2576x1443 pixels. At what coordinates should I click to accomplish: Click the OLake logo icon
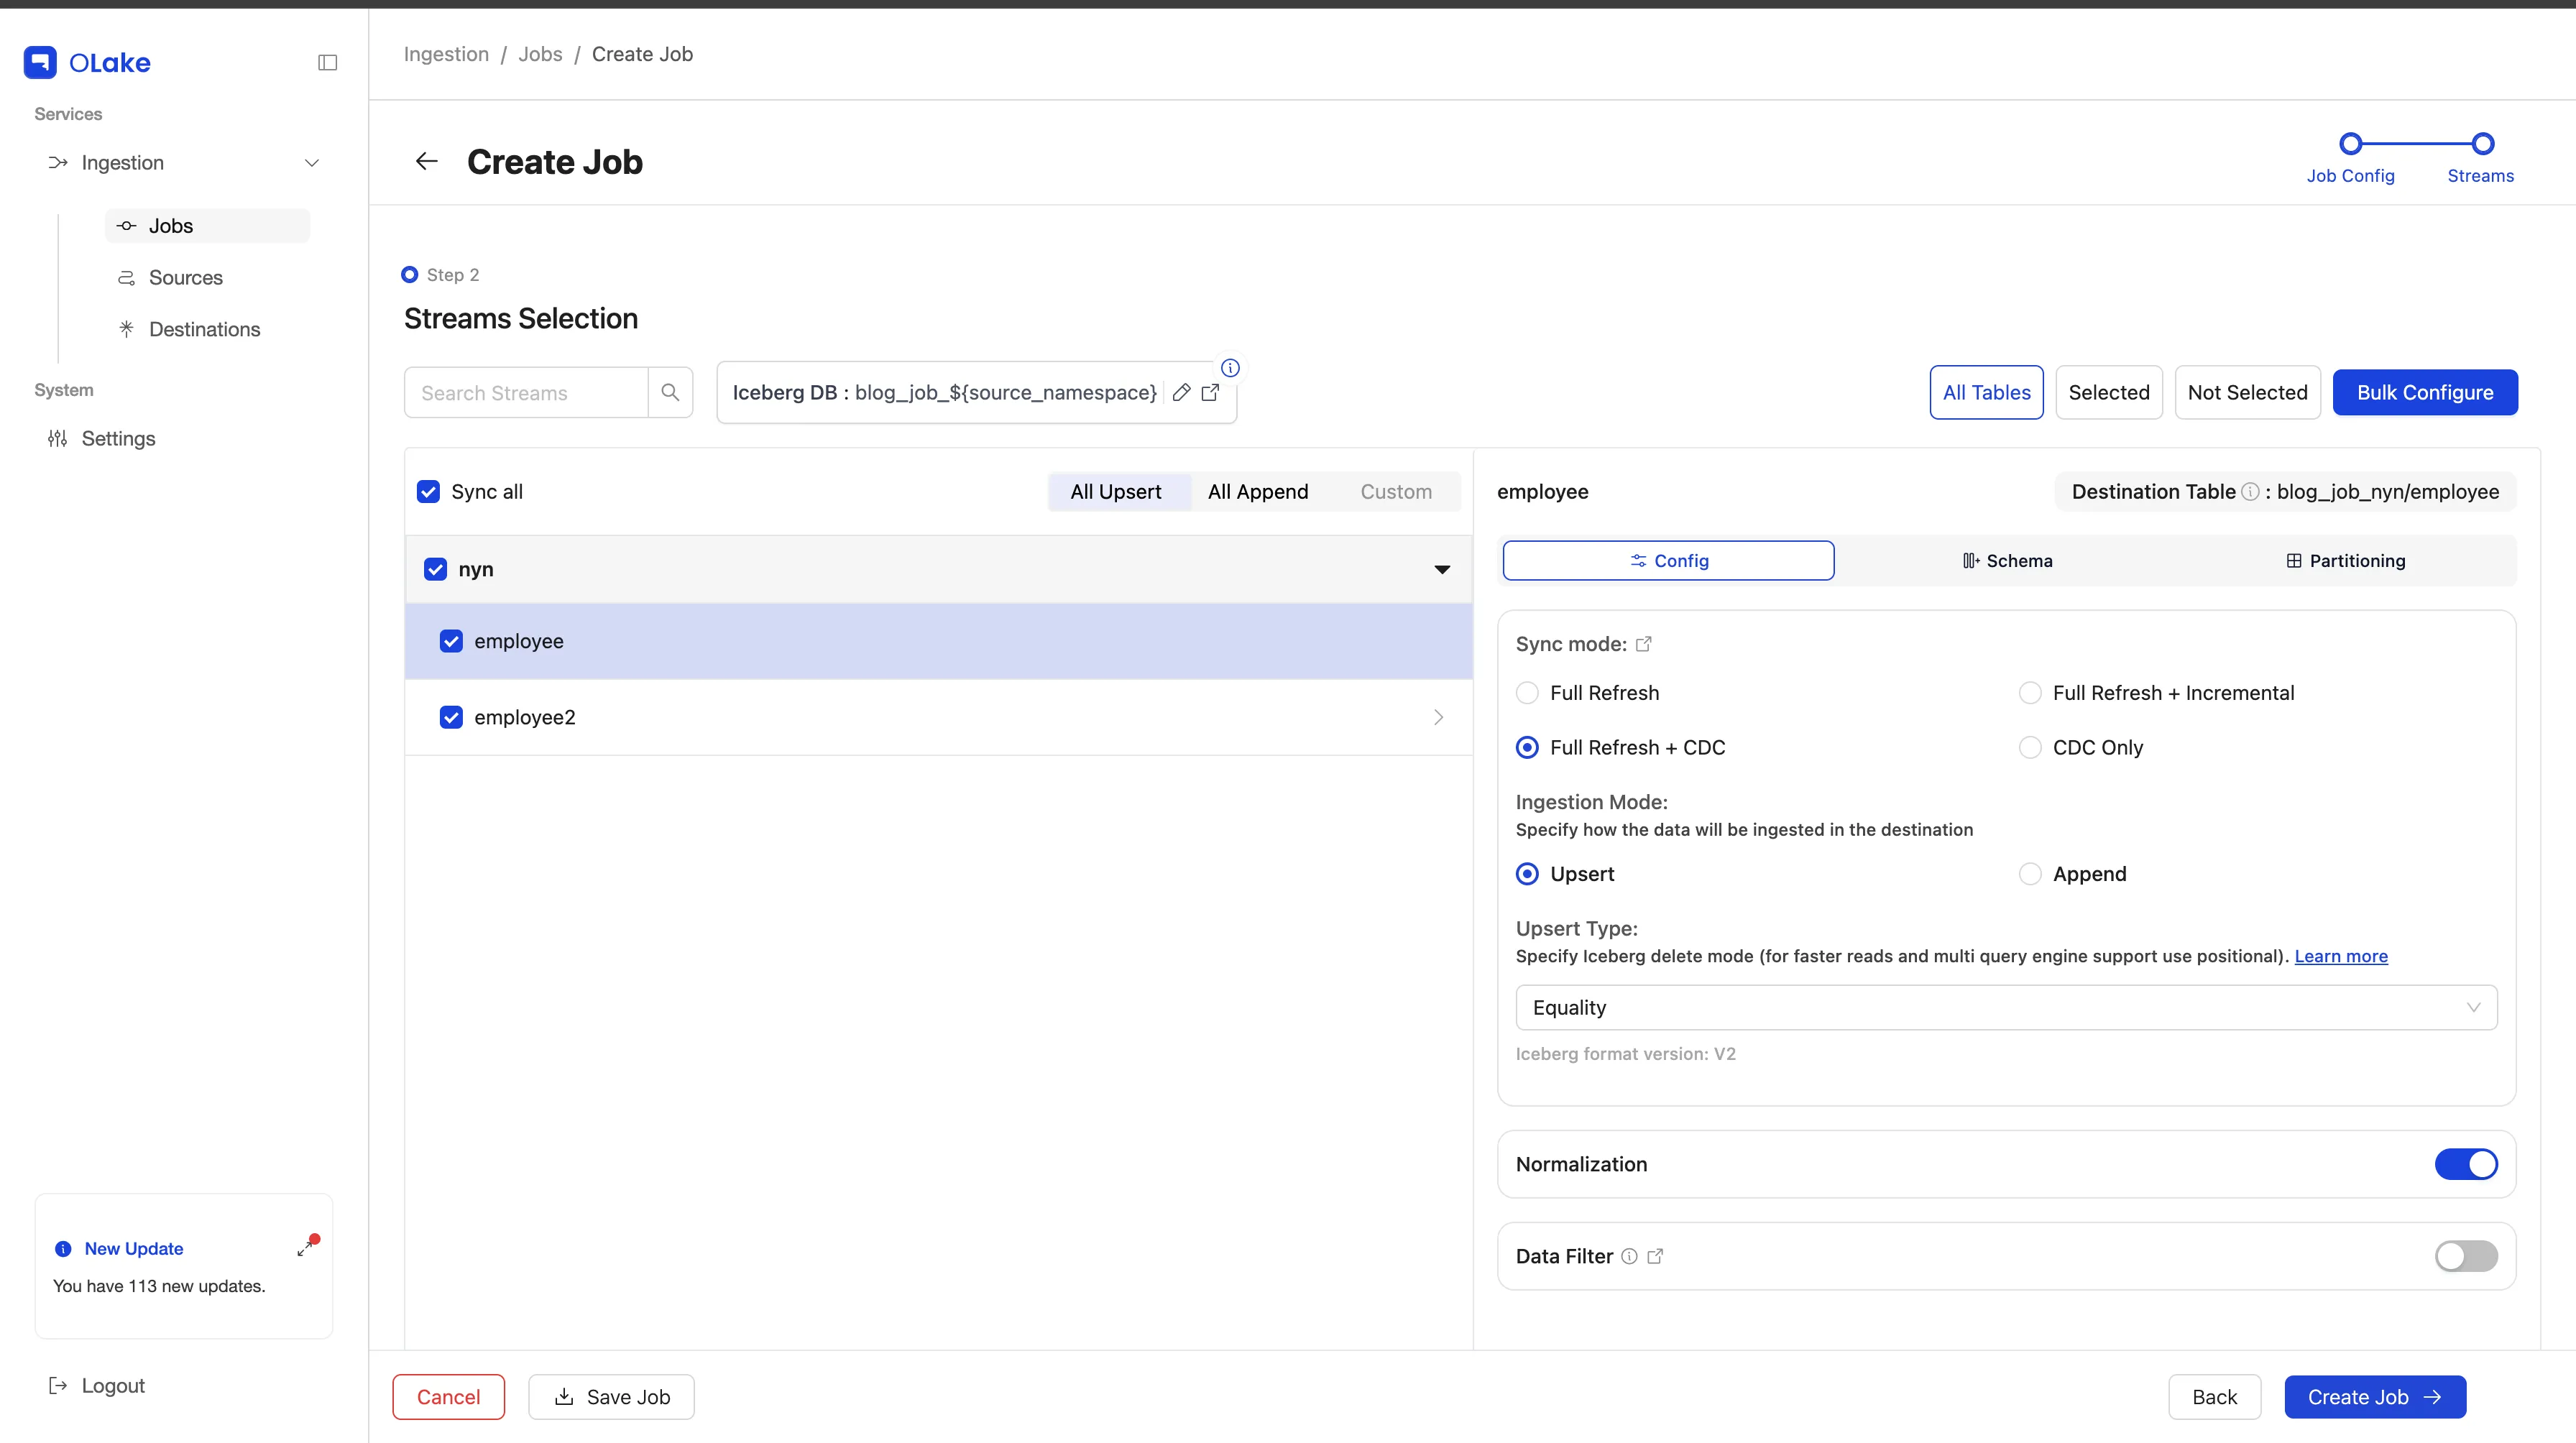click(40, 62)
